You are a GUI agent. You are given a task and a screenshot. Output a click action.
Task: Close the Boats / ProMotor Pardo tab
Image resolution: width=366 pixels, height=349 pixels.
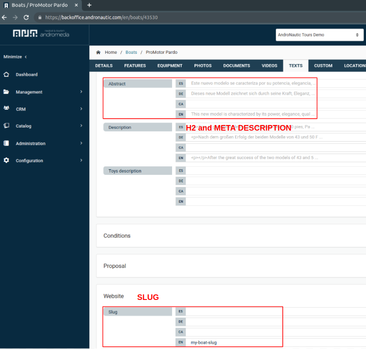[x=76, y=5]
